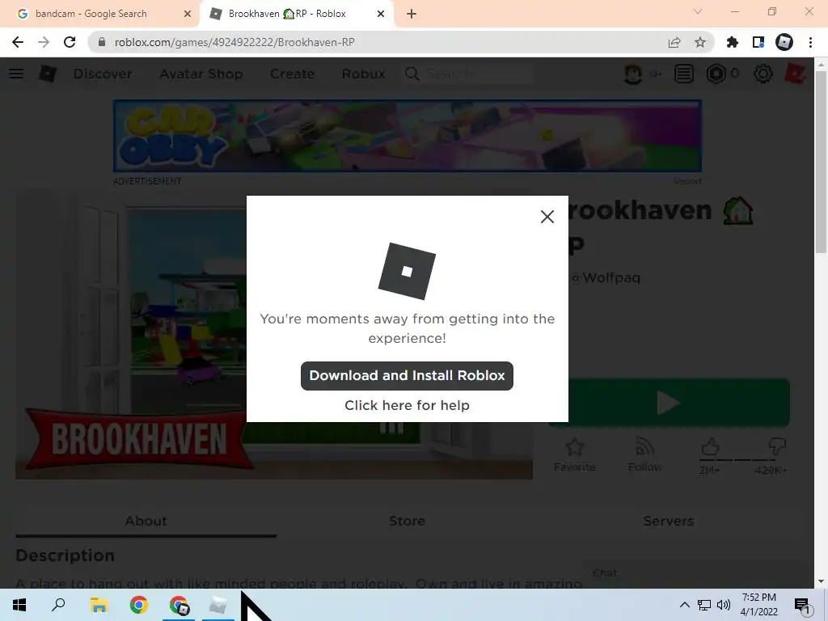Open the Roblox hamburger menu
828x621 pixels.
pos(16,74)
